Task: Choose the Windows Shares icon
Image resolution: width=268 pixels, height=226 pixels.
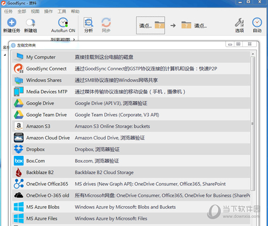Action: (x=19, y=80)
